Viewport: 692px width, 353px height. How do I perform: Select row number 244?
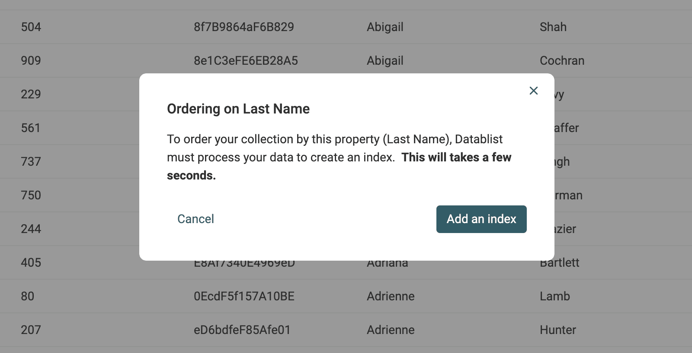(x=31, y=229)
